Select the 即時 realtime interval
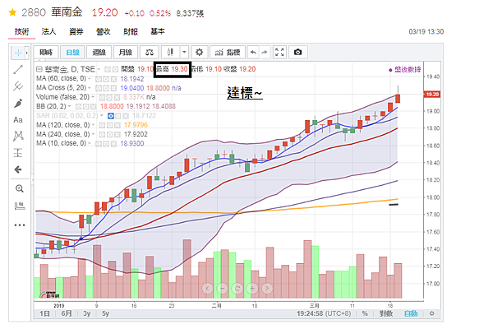 [46, 53]
